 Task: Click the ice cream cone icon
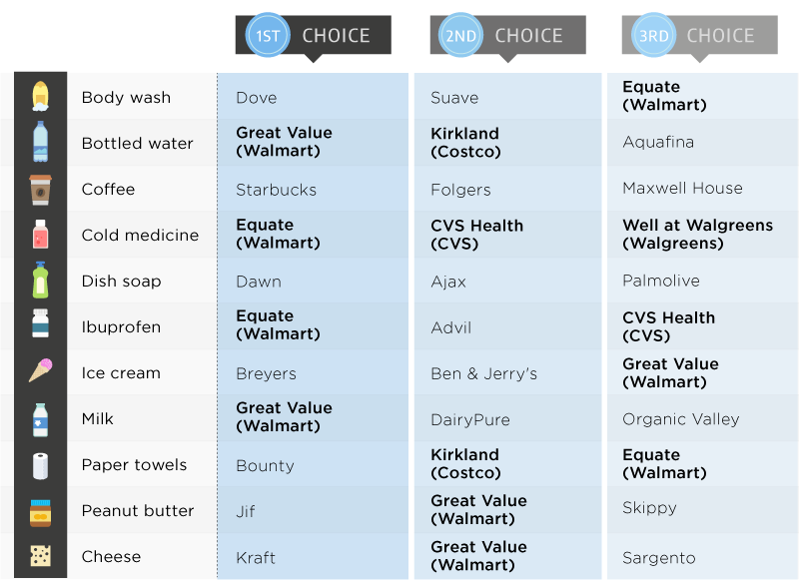[40, 371]
